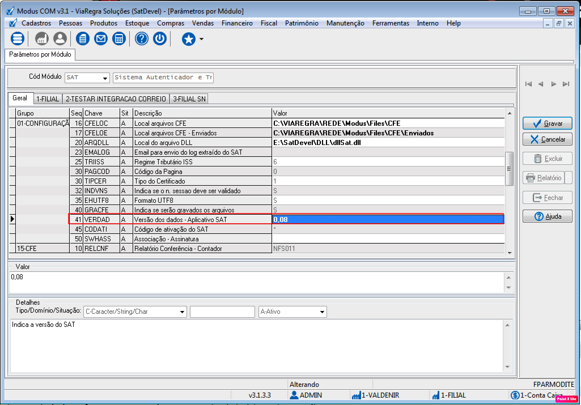Screen dimensions: 581x405
Task: Expand the favorites star dropdown arrow
Action: coord(202,39)
